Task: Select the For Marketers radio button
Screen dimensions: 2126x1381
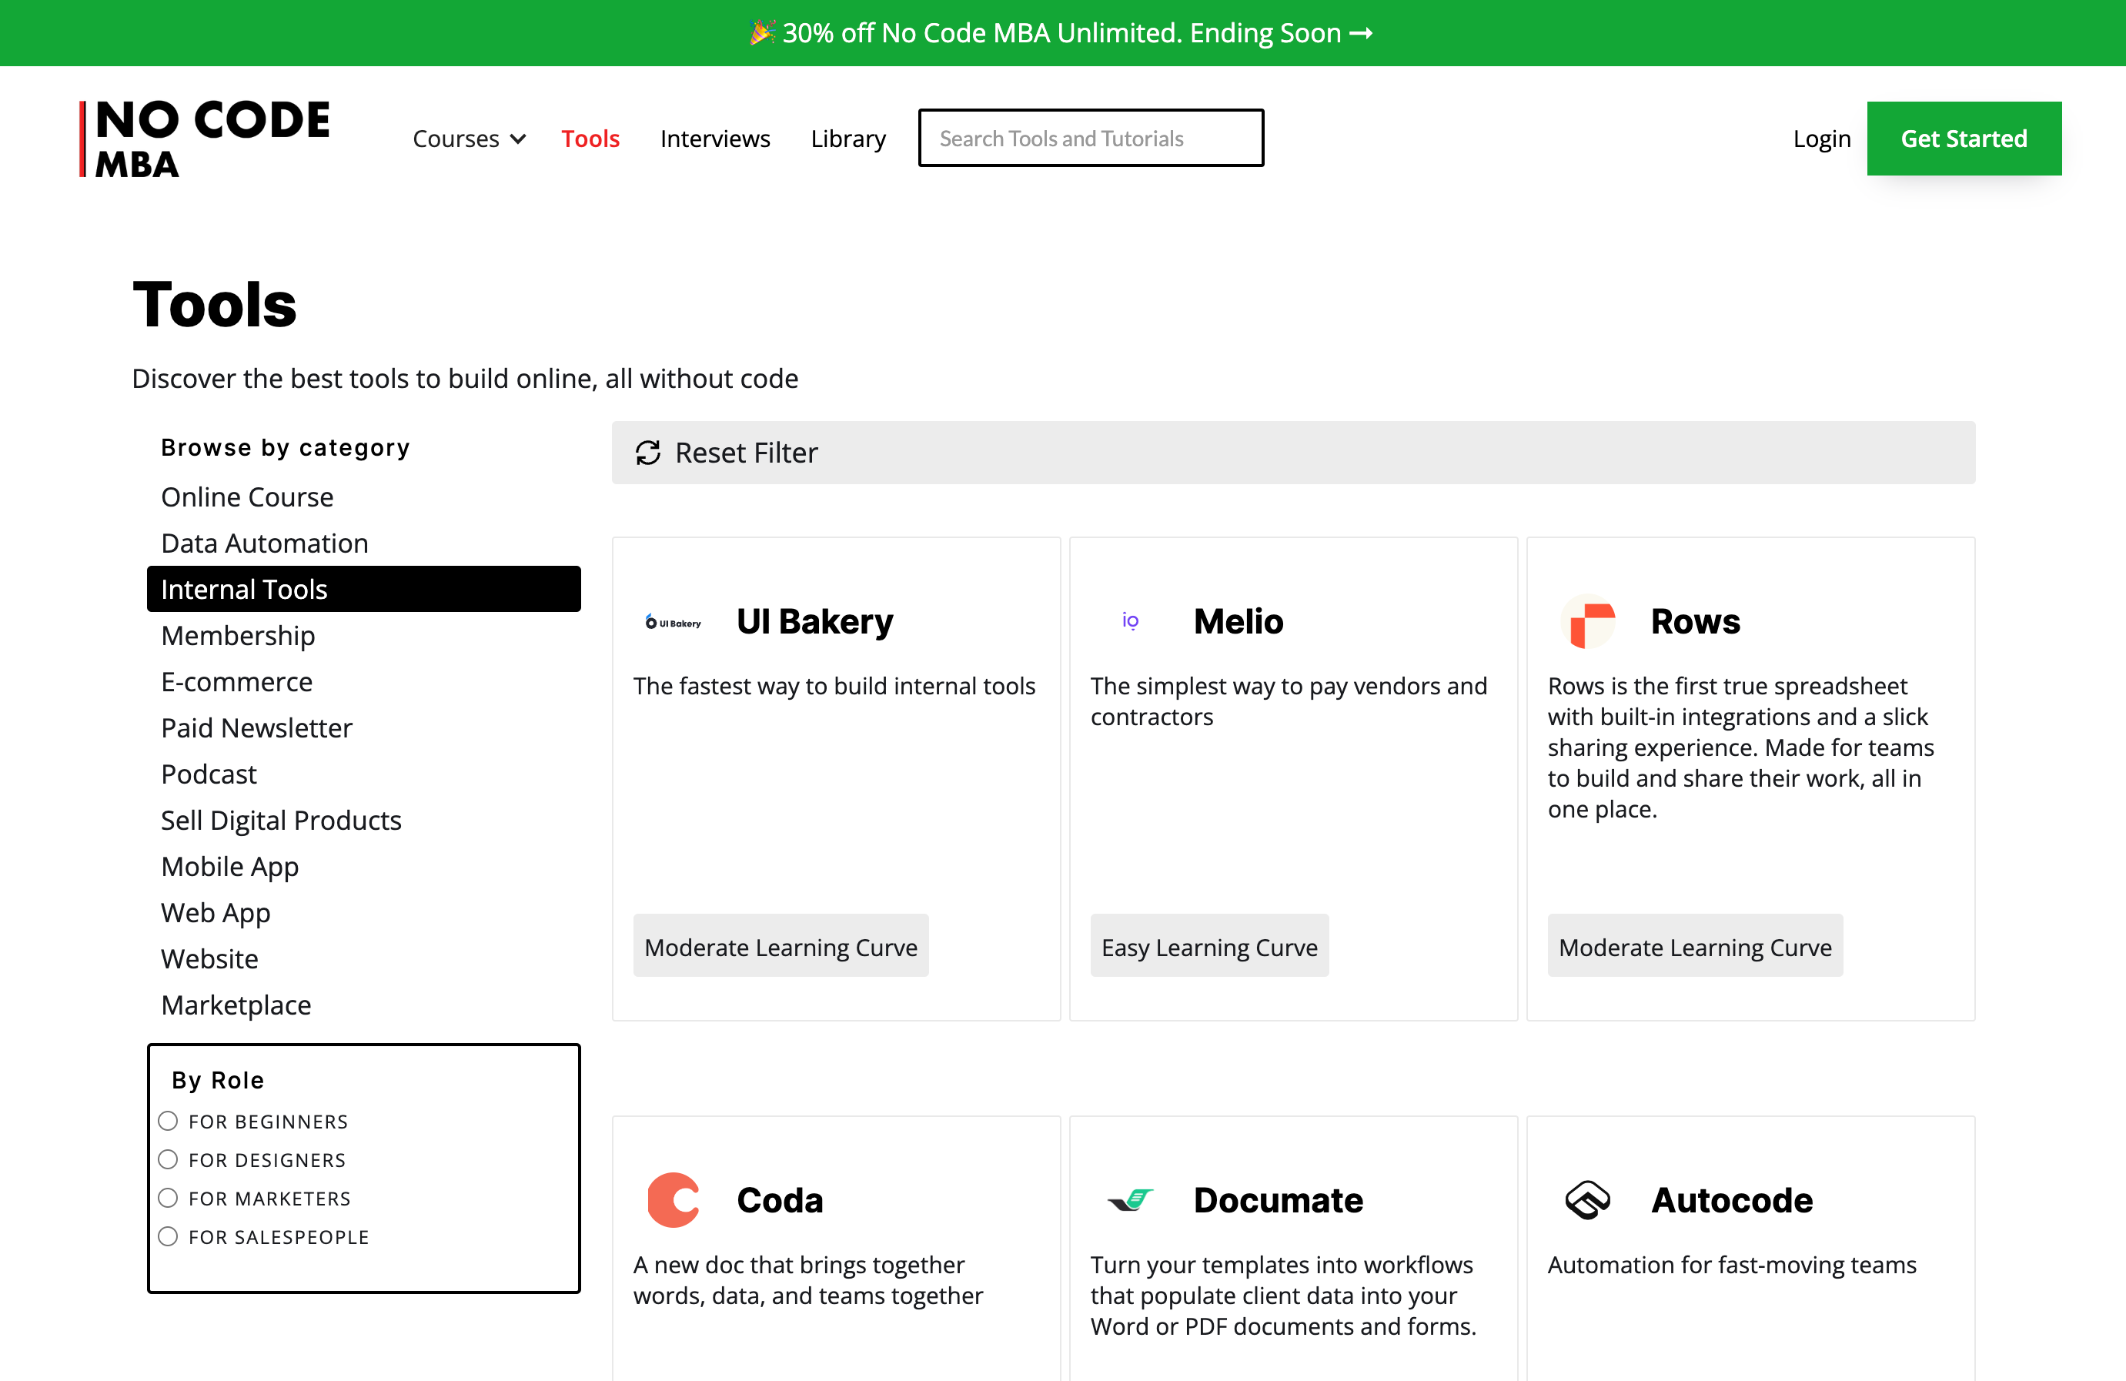Action: (168, 1198)
